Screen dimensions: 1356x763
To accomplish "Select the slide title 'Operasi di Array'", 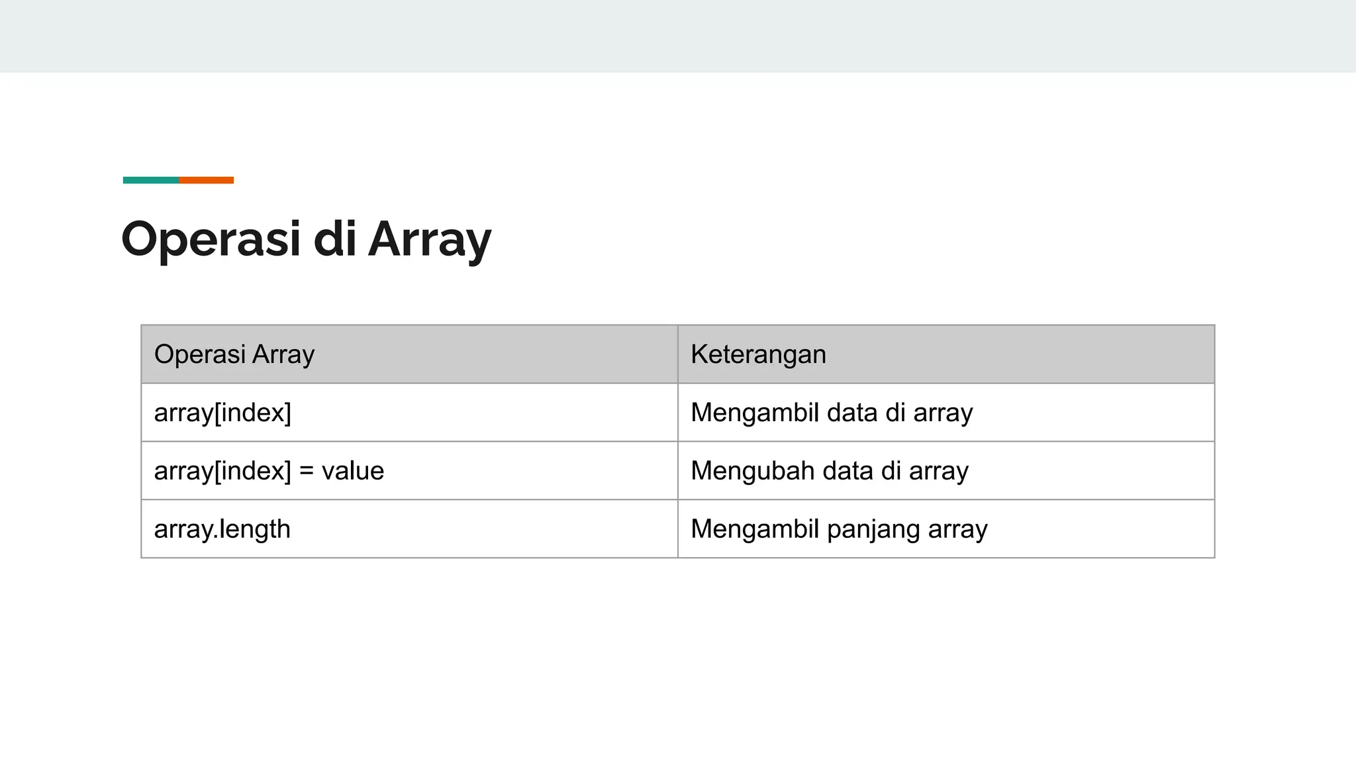I will coord(307,240).
